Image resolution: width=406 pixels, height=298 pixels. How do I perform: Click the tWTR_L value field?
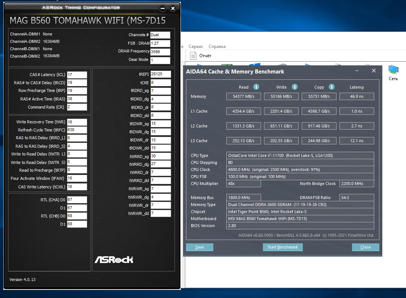point(77,154)
